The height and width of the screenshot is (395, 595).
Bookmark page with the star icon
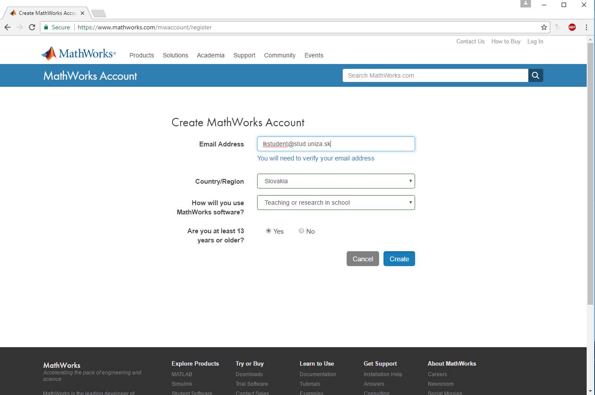pos(544,27)
